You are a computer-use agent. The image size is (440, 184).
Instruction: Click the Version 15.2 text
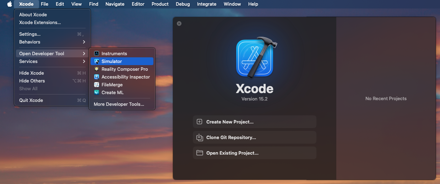(254, 99)
